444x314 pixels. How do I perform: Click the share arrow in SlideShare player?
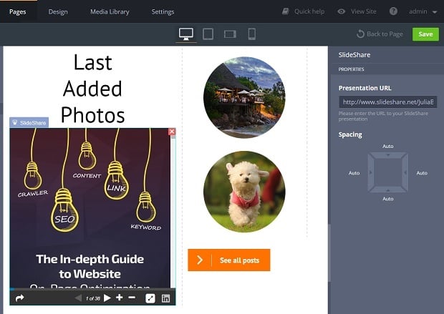pyautogui.click(x=20, y=298)
